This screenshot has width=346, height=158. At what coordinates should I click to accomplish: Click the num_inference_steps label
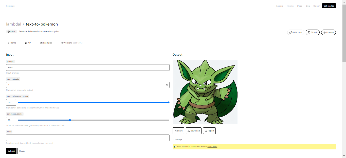click(x=17, y=96)
